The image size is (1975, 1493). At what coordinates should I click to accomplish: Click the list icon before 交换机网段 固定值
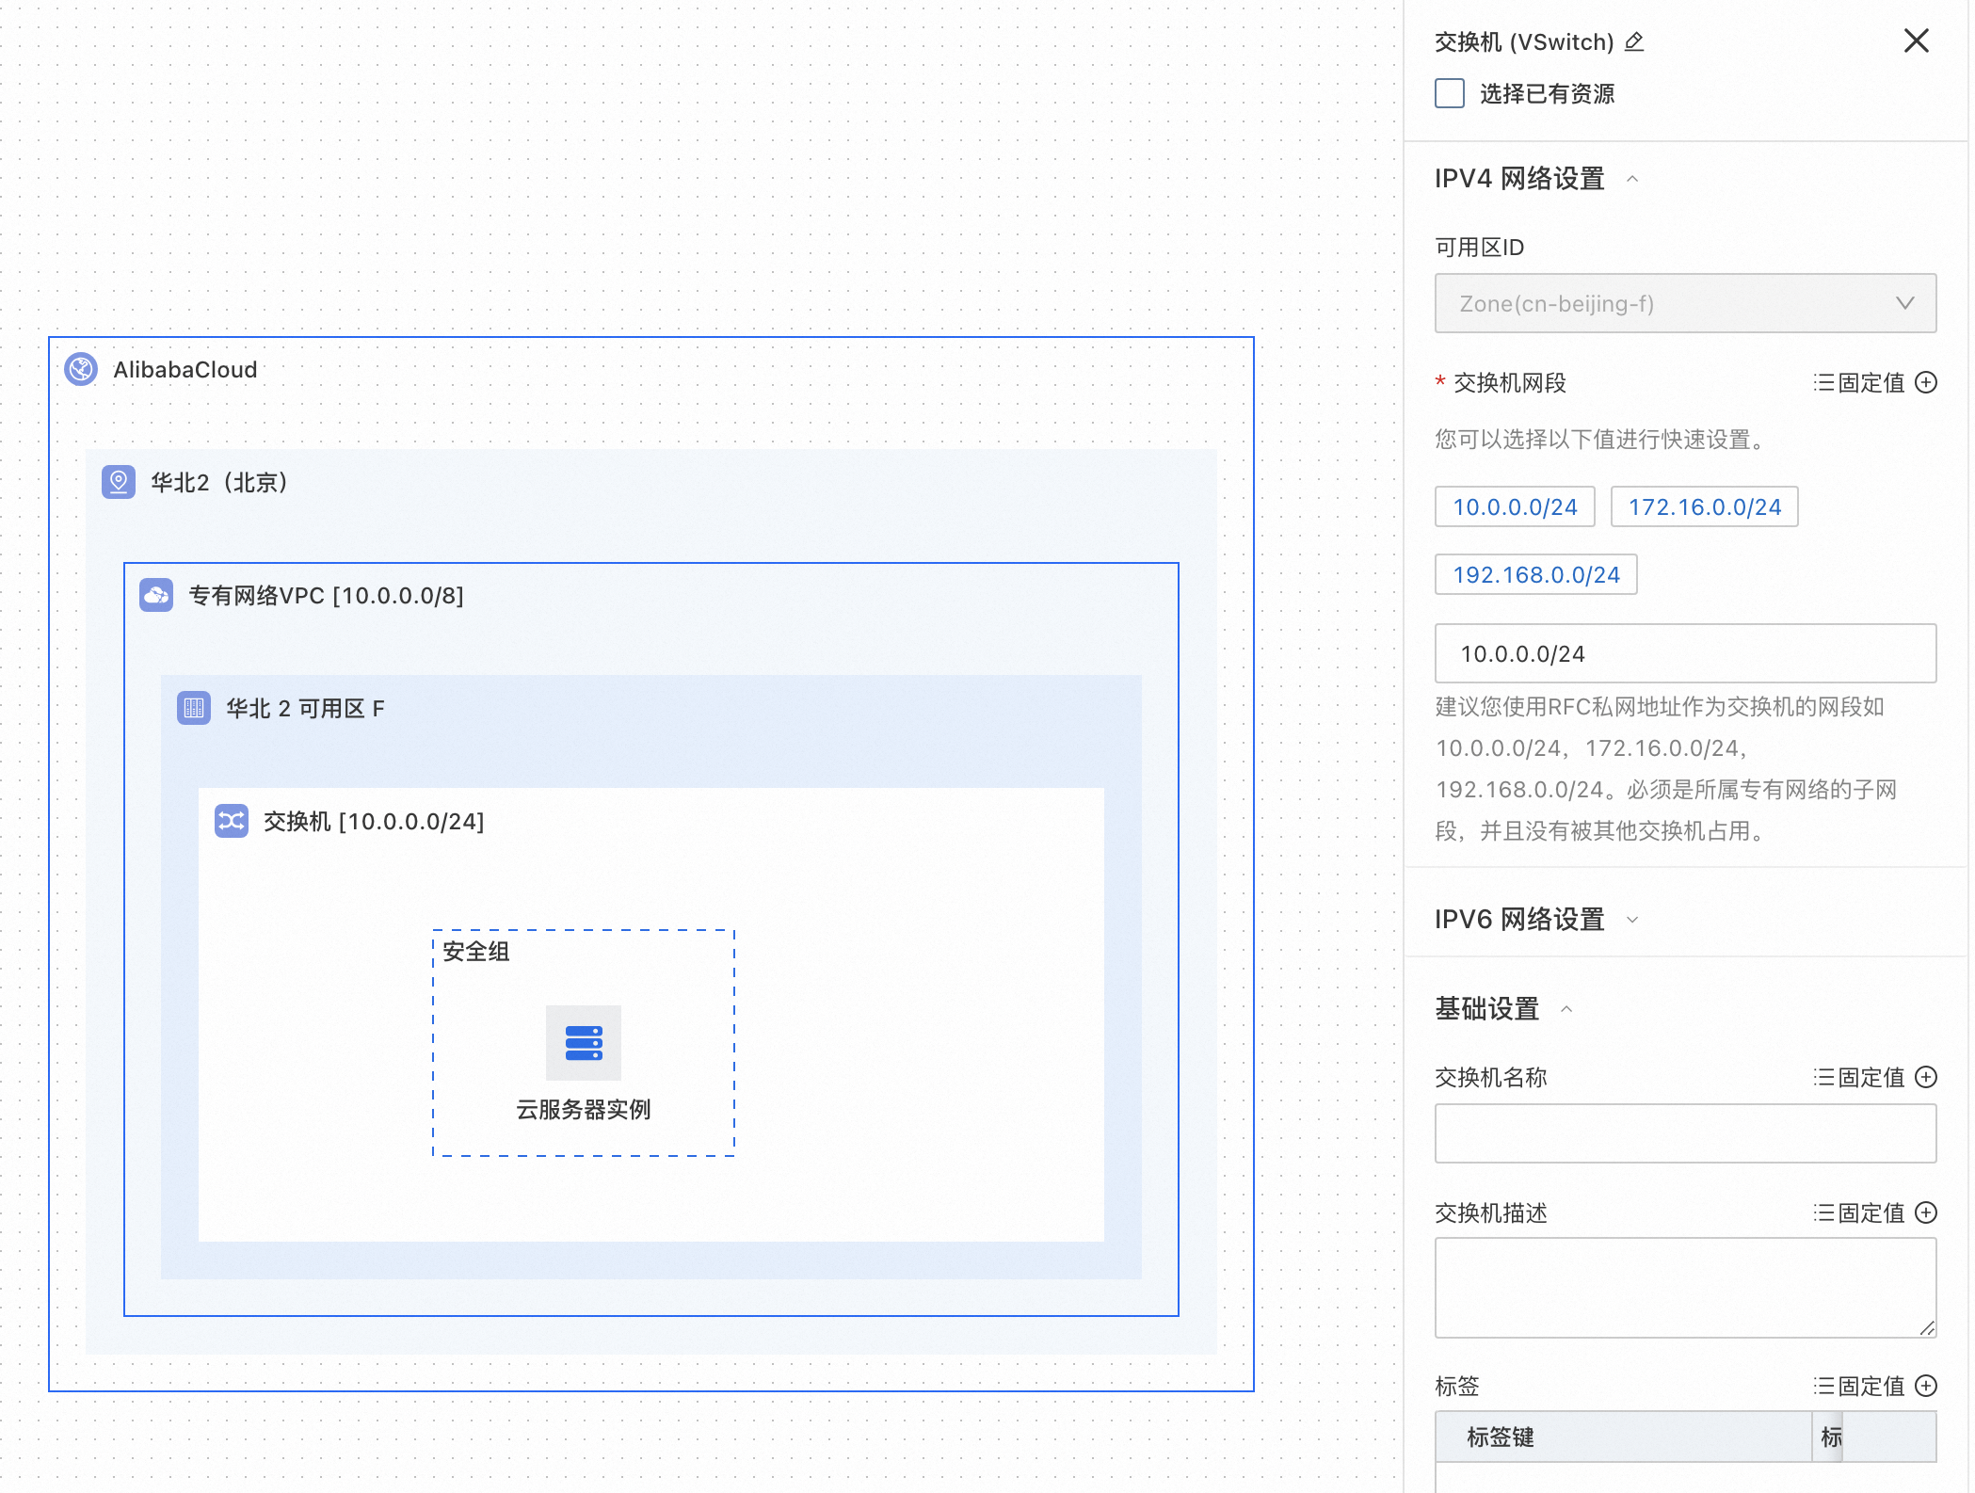pos(1824,382)
